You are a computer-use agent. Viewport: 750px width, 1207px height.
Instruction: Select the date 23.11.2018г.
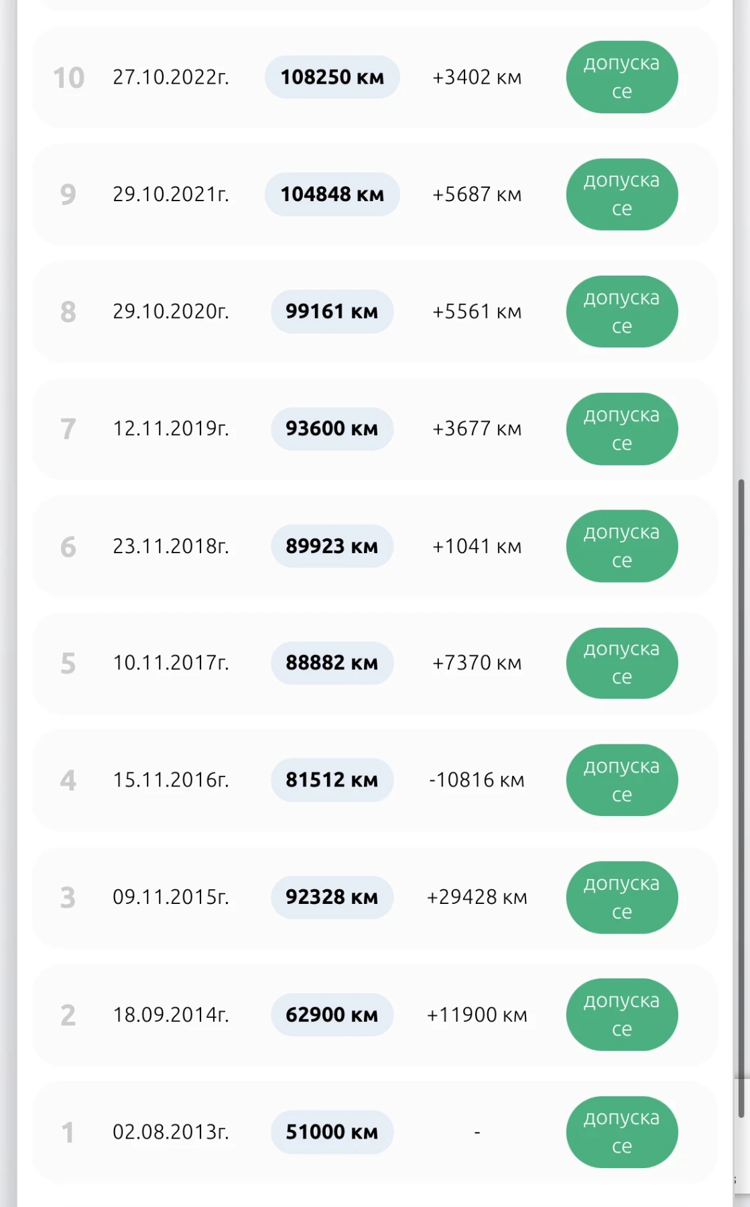coord(171,547)
